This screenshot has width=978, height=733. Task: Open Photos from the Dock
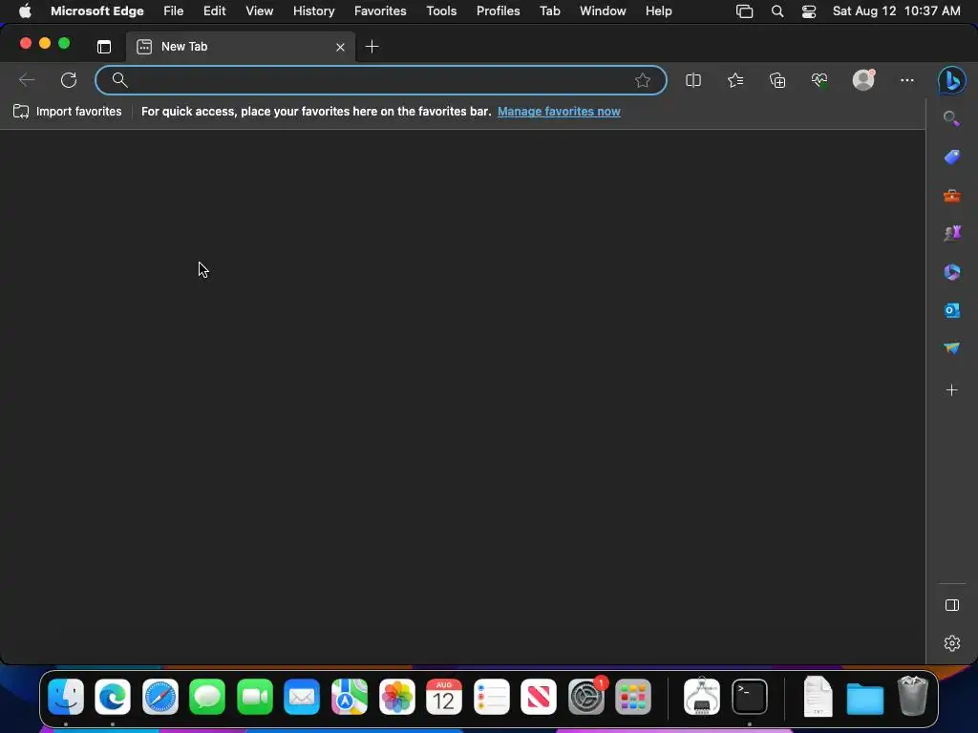(396, 697)
